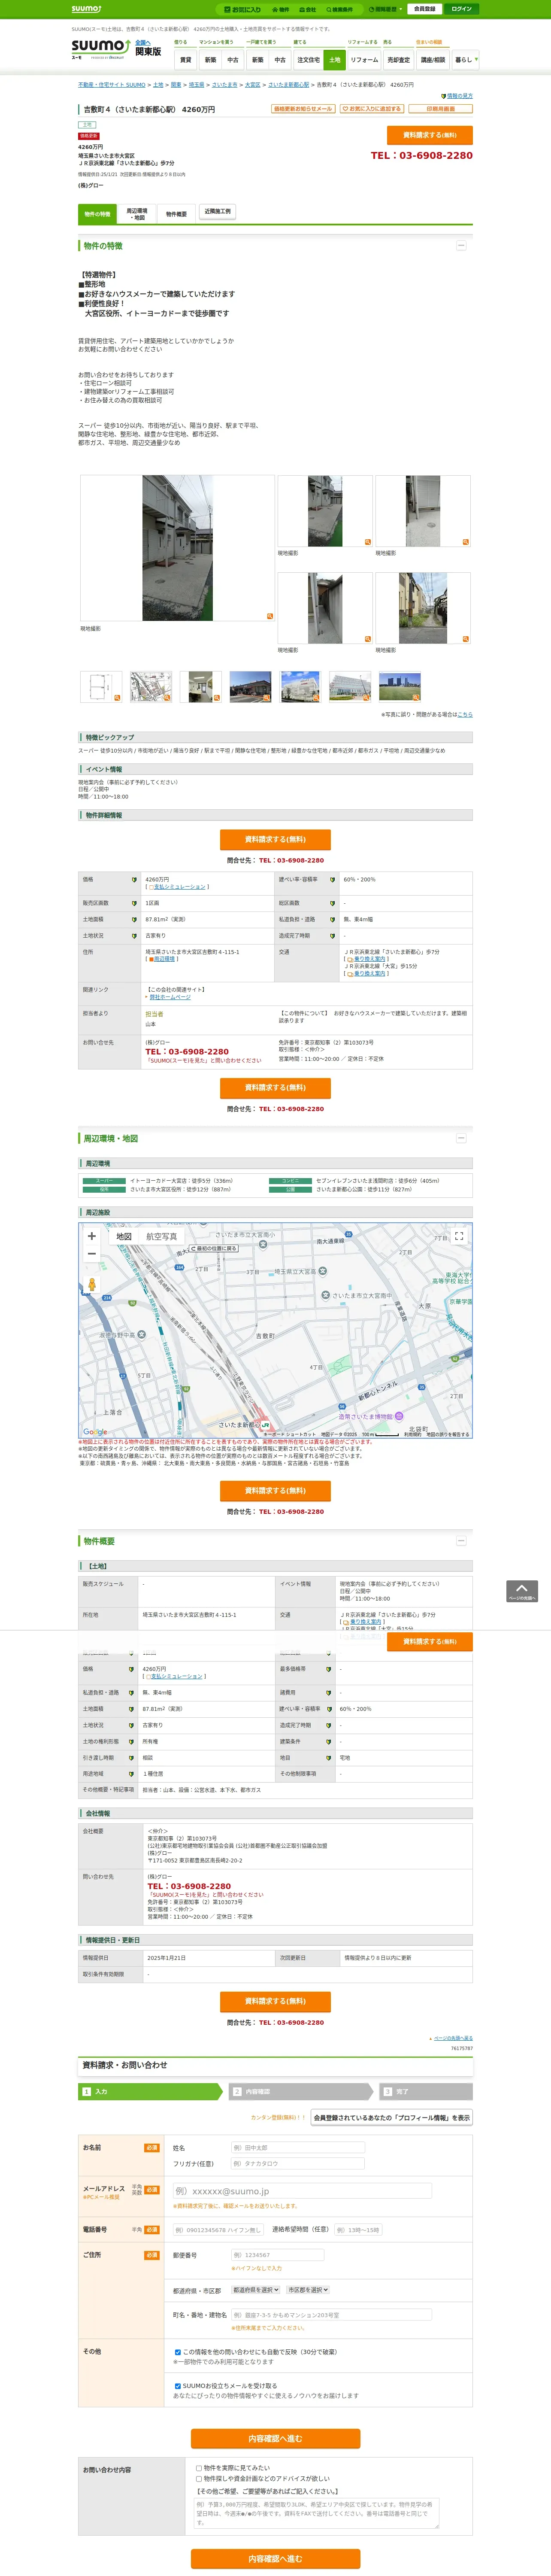Focus the 姓名 name input field

297,2148
